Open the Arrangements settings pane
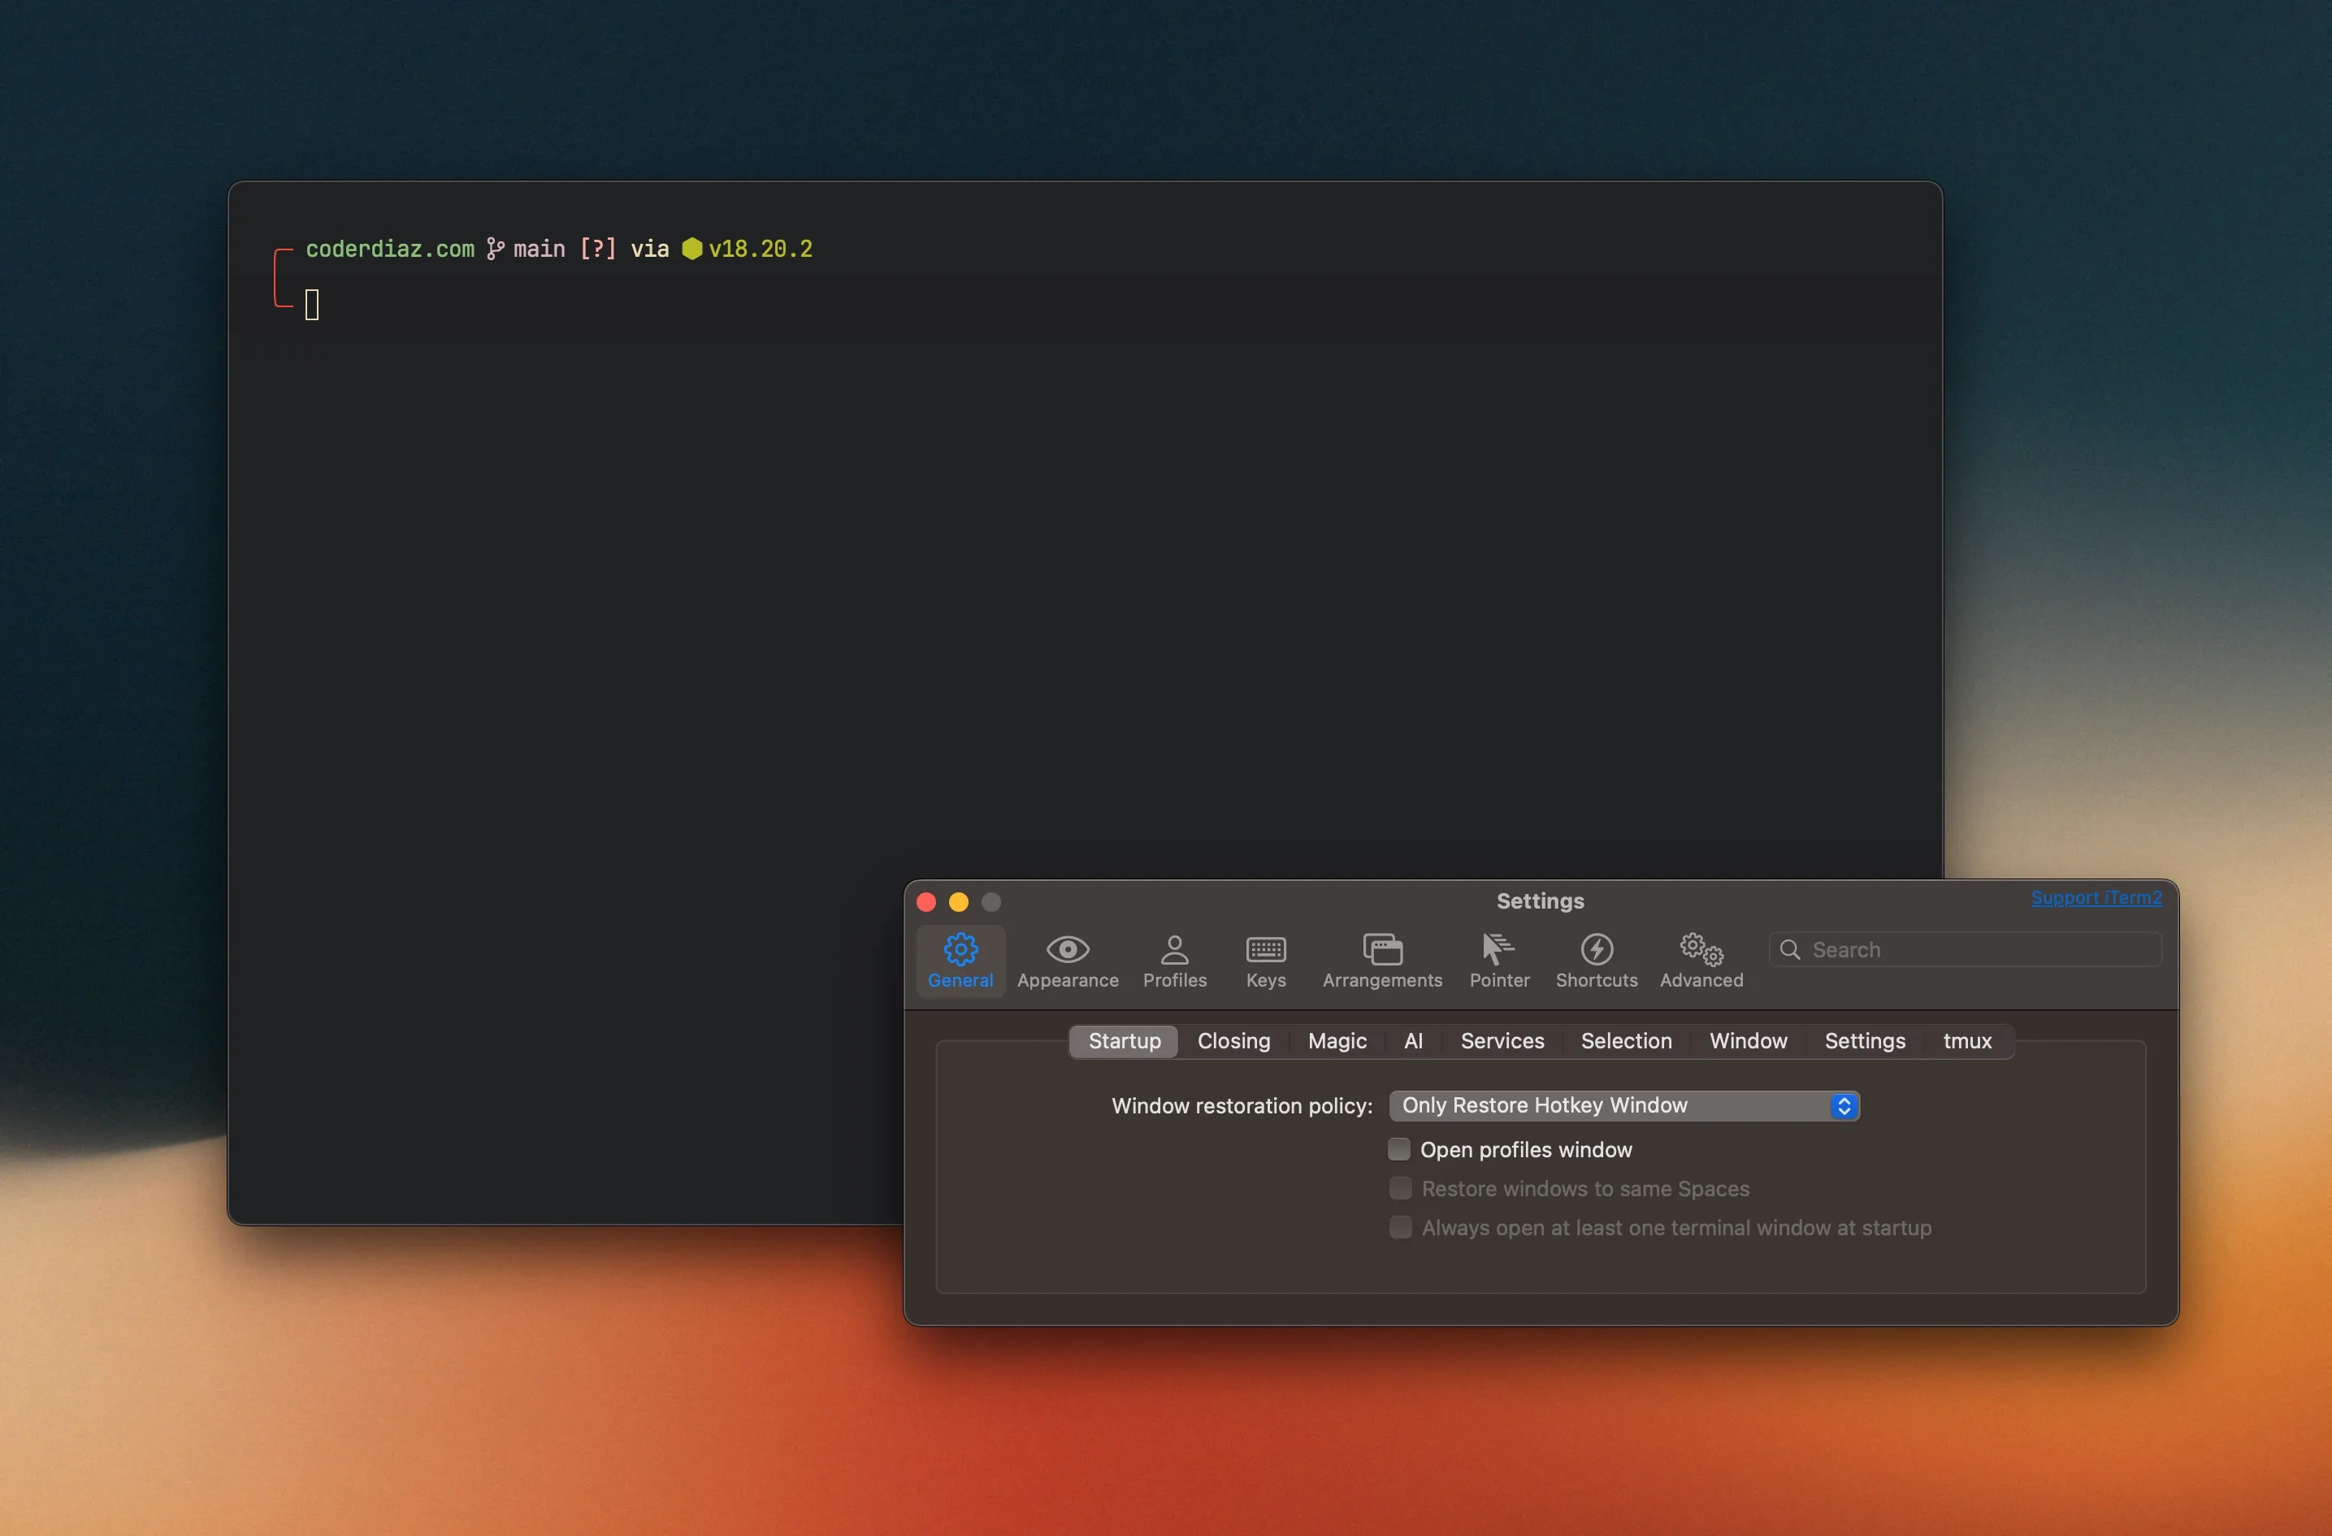This screenshot has height=1536, width=2332. click(1381, 961)
